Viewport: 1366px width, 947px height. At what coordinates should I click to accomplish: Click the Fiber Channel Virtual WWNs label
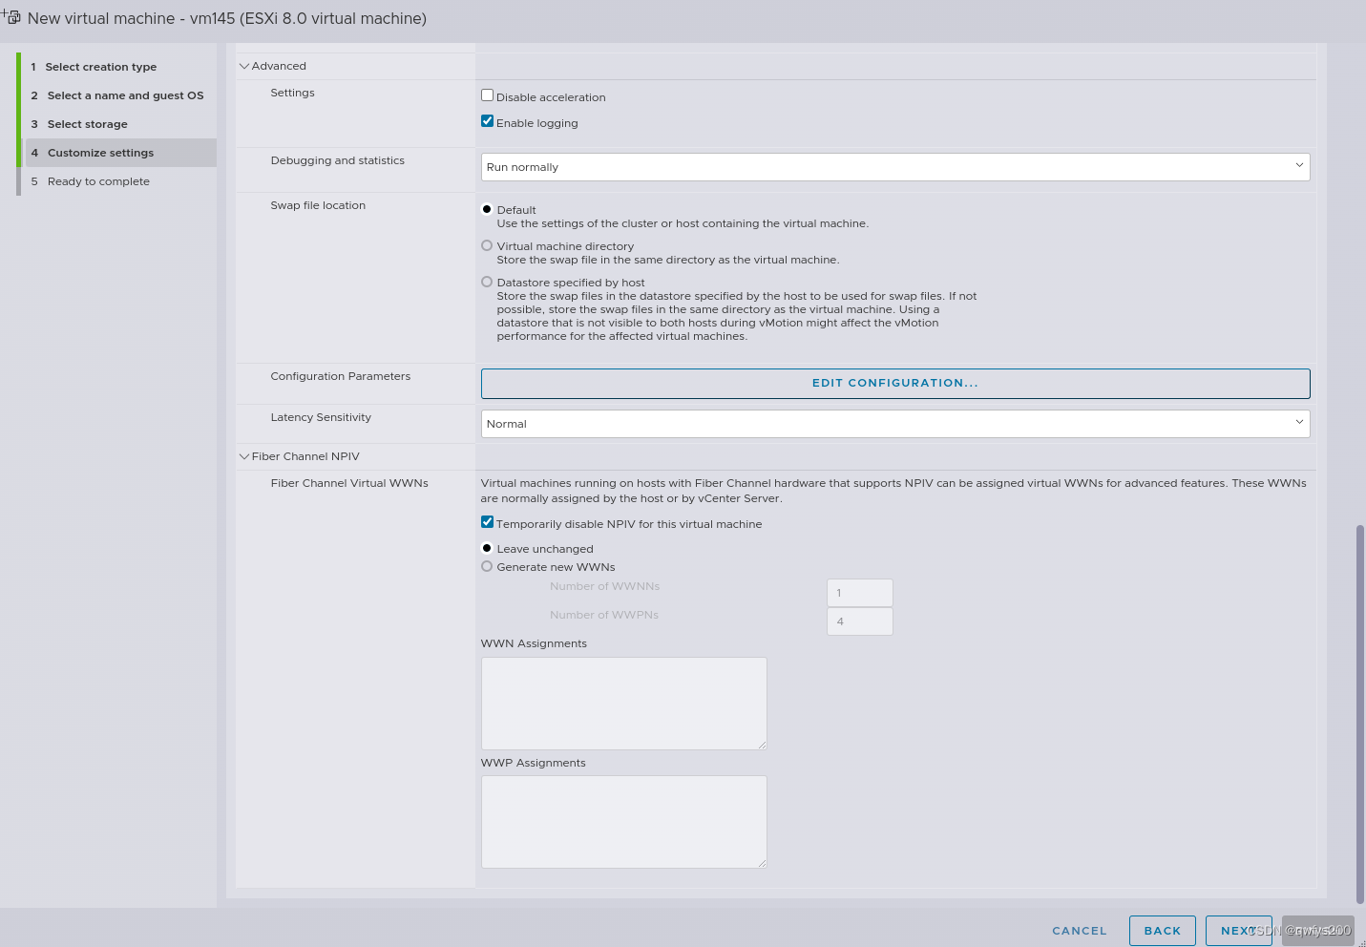[x=349, y=483]
